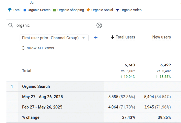
Task: Click the 37.43% change cell
Action: coord(129,117)
